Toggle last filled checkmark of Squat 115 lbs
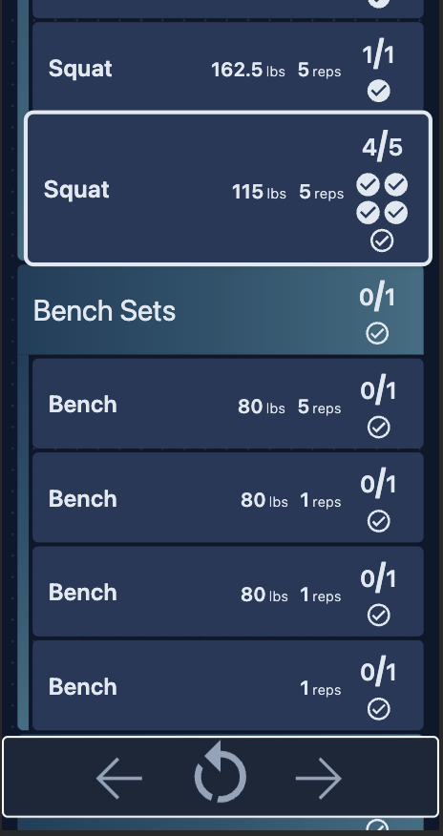 [396, 213]
